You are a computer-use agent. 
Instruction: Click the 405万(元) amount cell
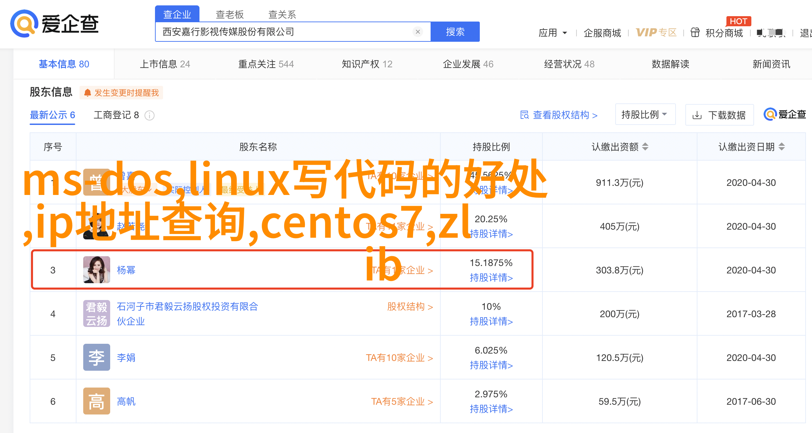click(620, 226)
